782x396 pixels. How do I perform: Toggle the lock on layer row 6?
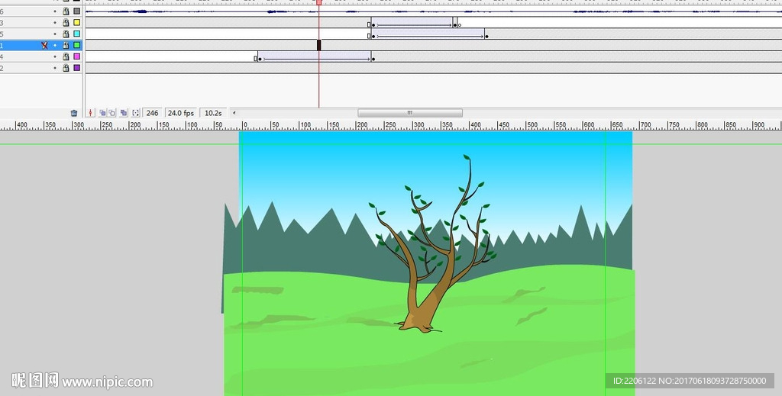(66, 11)
